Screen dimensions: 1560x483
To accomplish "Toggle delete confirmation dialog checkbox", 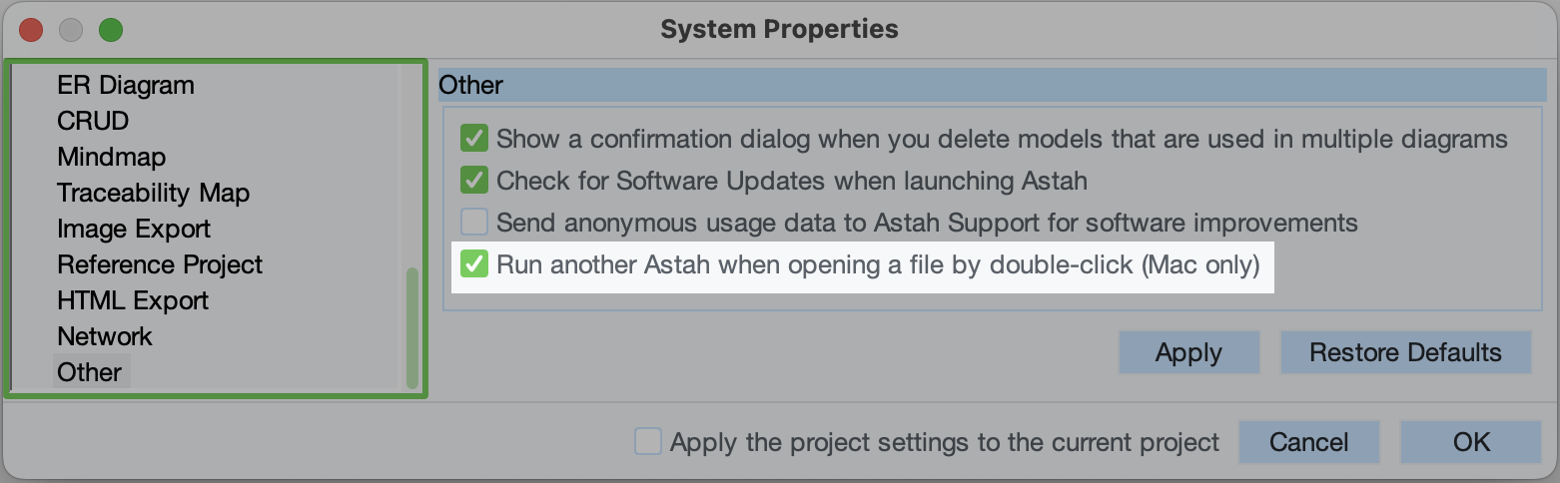I will pyautogui.click(x=473, y=138).
